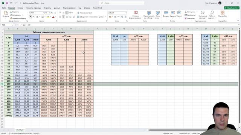This screenshot has width=241, height=135.
Task: Open the Файл menu
Action: point(4,8)
